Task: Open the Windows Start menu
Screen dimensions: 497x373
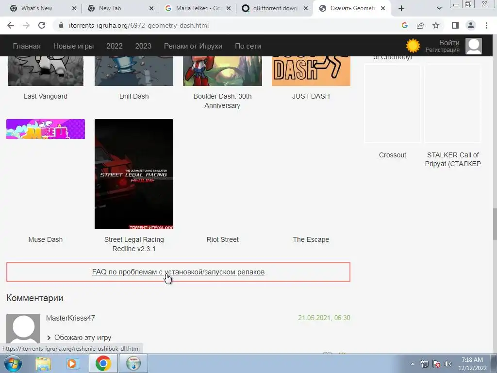Action: click(x=13, y=363)
